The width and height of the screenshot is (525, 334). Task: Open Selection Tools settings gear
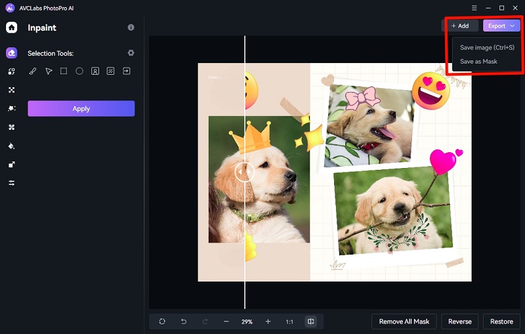131,53
